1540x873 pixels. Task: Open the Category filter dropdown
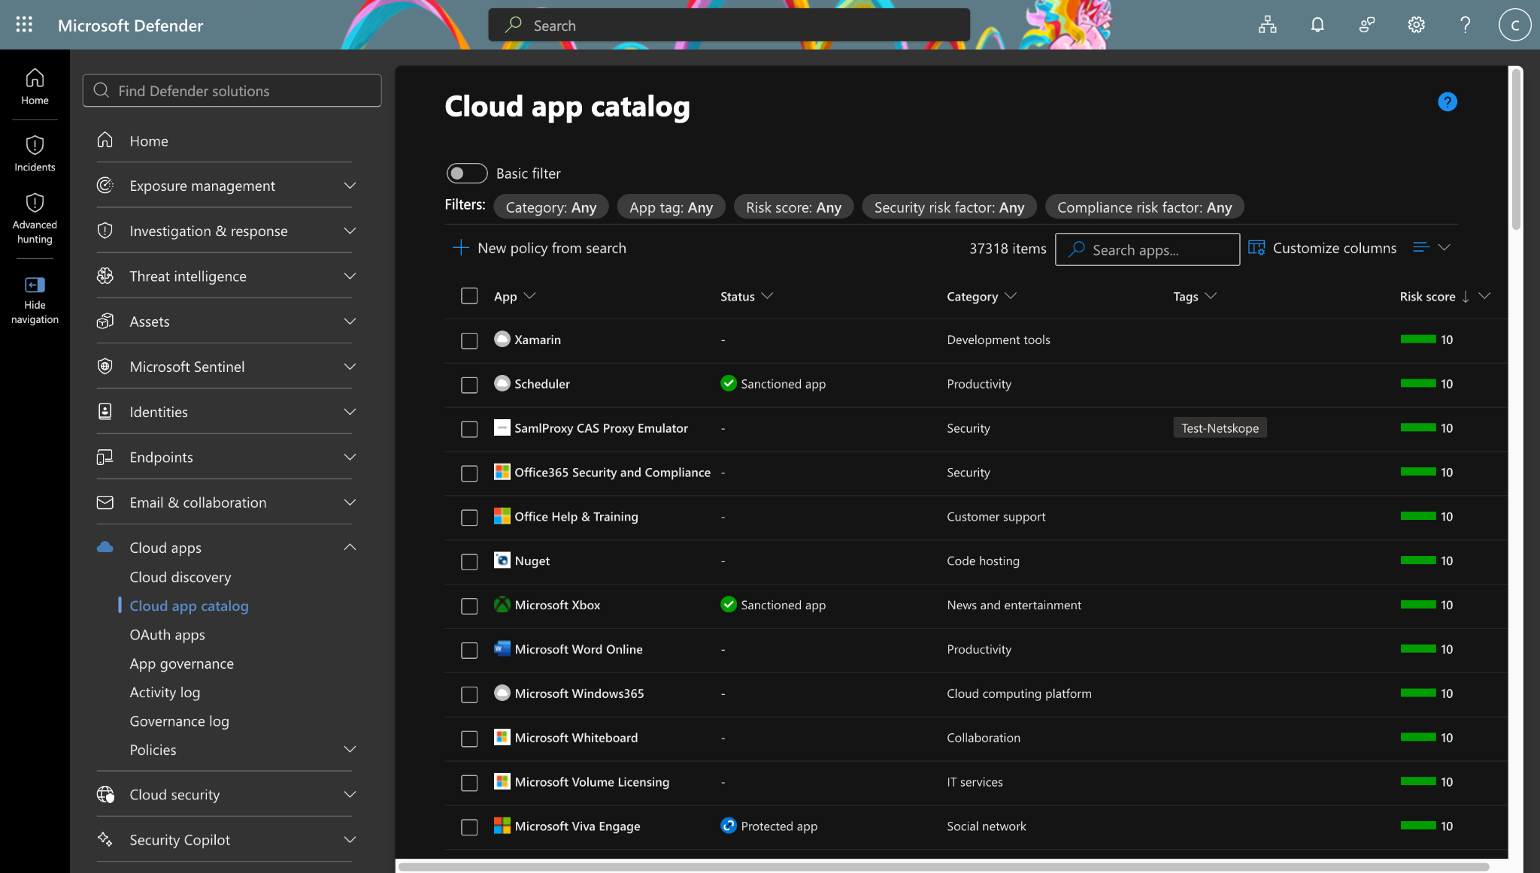pos(550,207)
